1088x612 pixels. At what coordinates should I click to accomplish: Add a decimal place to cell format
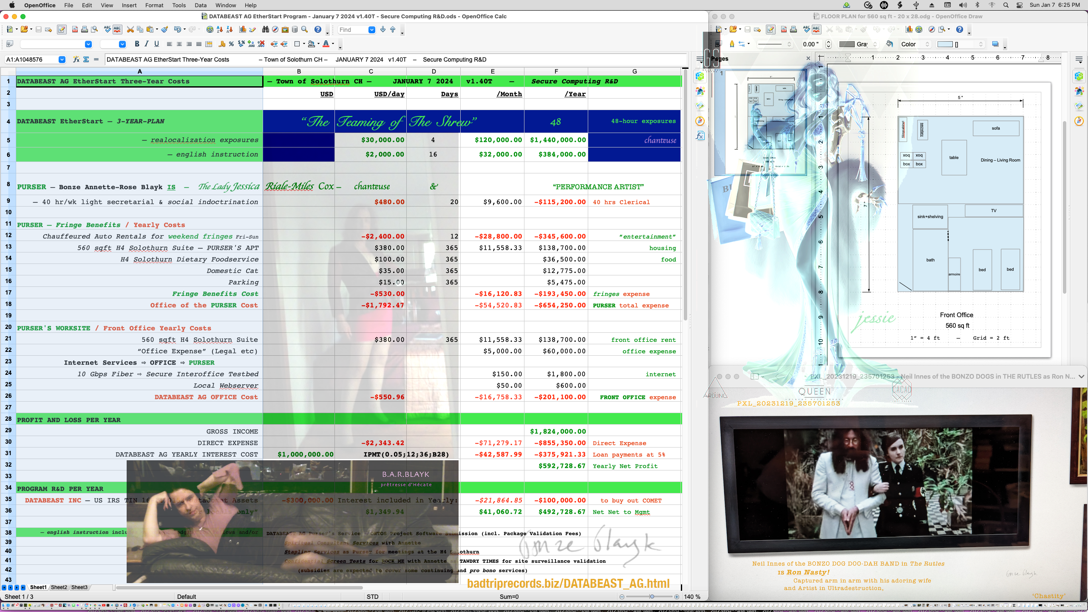coord(251,44)
